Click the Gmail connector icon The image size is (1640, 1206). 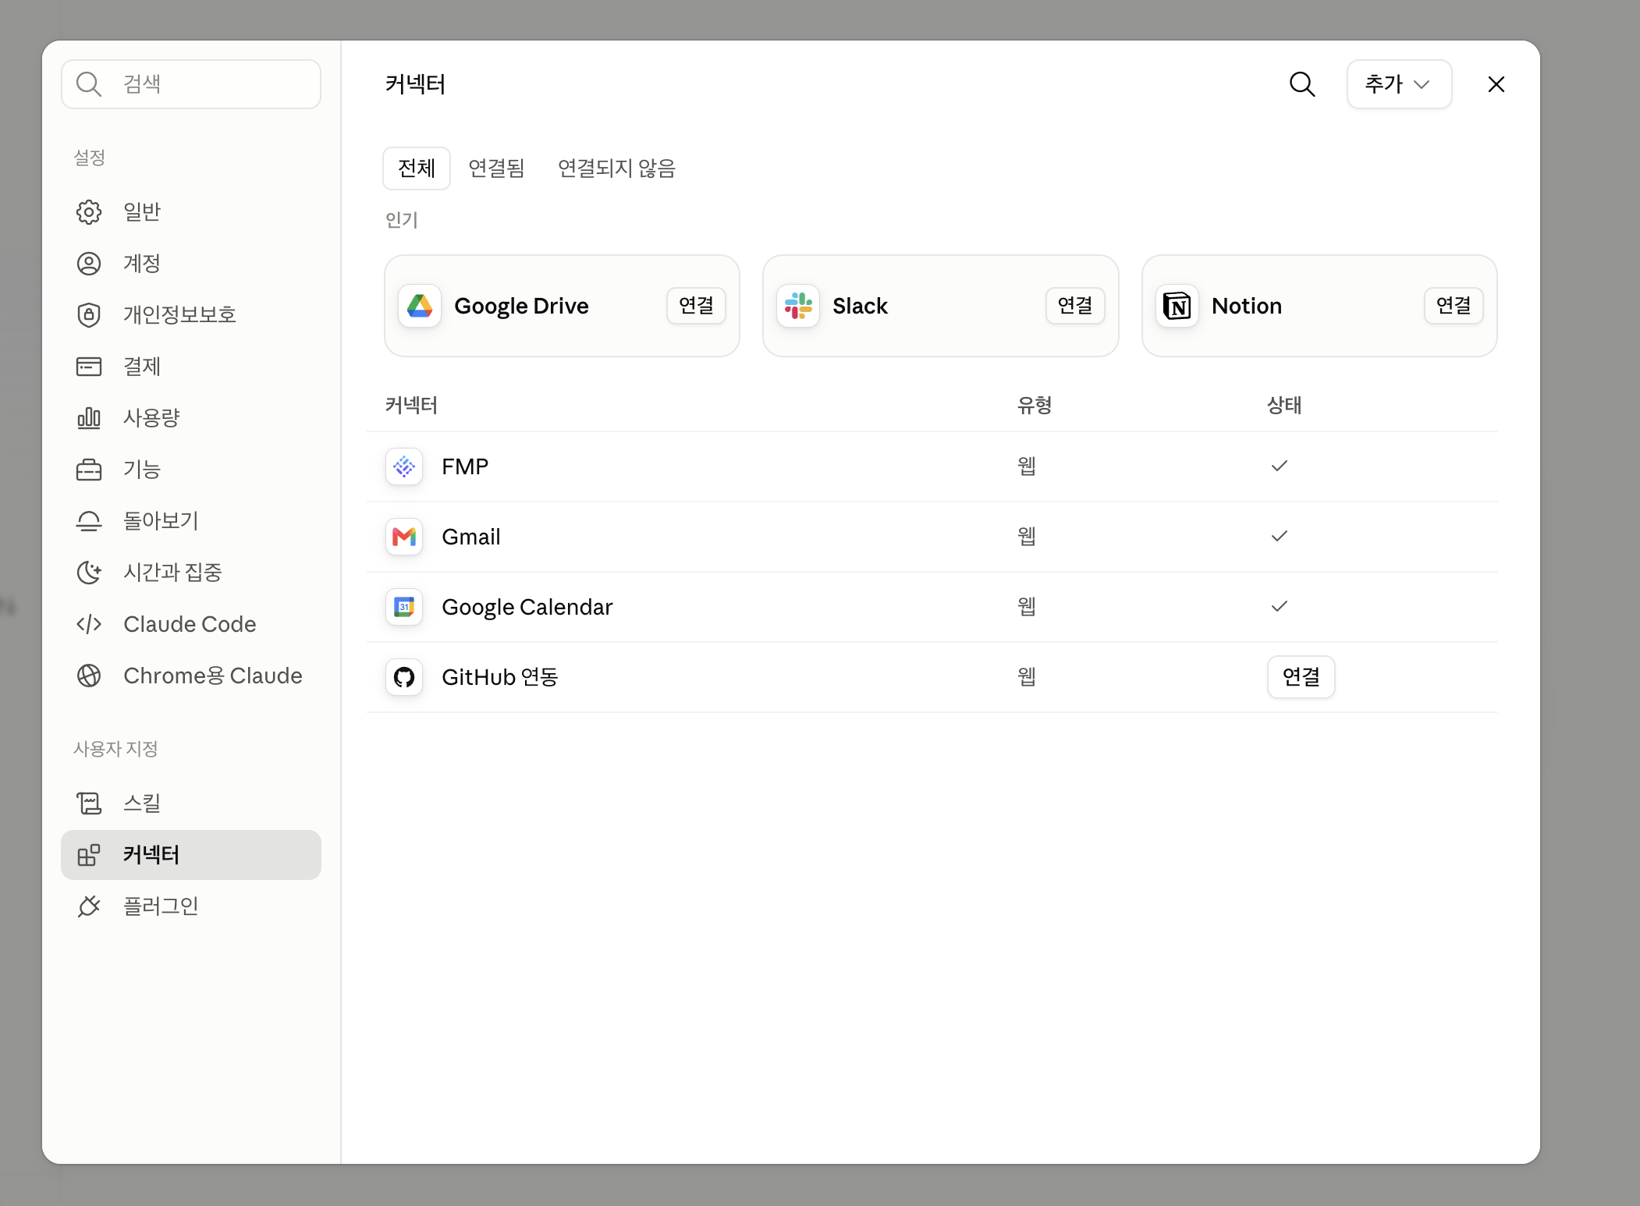tap(404, 537)
